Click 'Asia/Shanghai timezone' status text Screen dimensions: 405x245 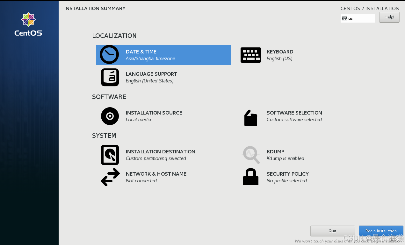tap(150, 59)
